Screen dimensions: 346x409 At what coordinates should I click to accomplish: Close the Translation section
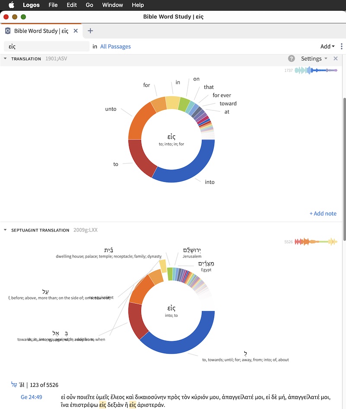pyautogui.click(x=336, y=58)
